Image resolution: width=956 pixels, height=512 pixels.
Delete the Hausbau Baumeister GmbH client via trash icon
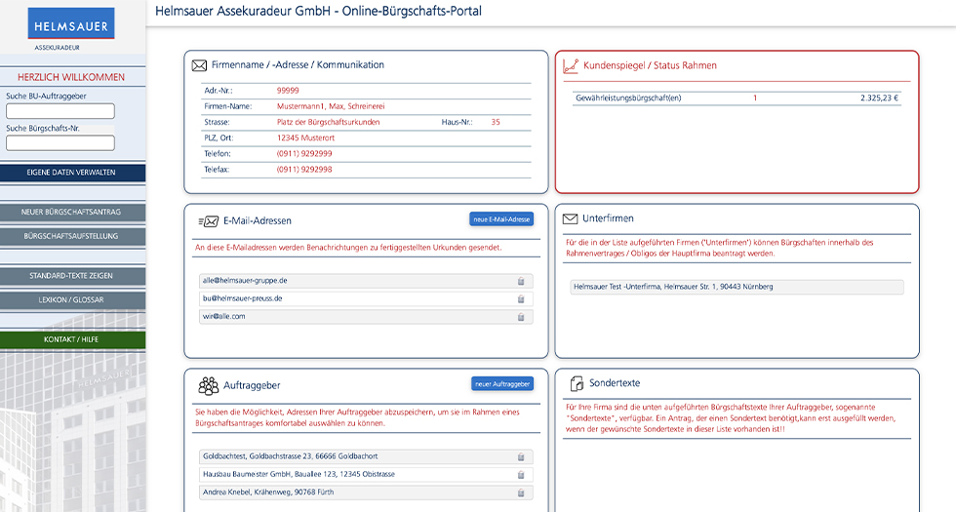pos(521,474)
